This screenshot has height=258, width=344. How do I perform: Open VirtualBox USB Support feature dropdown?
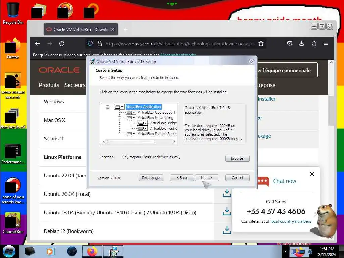(x=131, y=112)
